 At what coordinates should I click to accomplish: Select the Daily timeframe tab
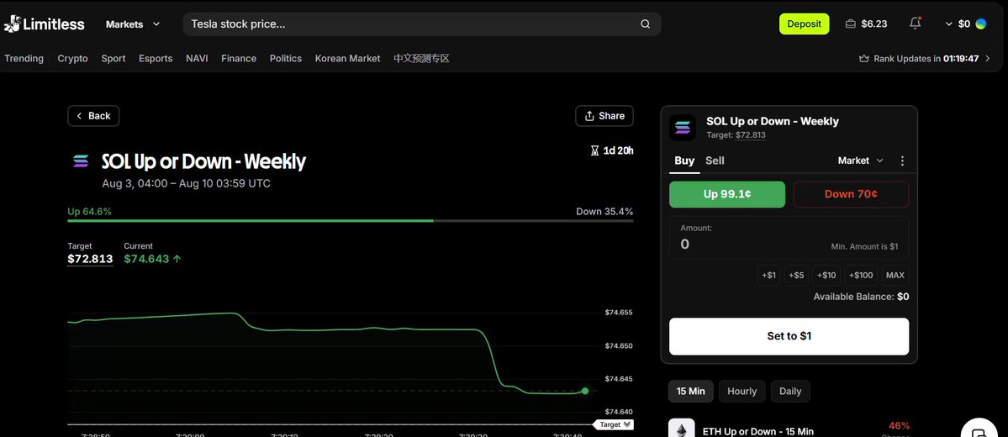(790, 391)
